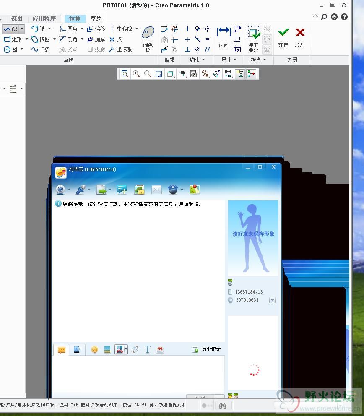
Task: Click the Parallel constraint icon
Action: tap(208, 49)
